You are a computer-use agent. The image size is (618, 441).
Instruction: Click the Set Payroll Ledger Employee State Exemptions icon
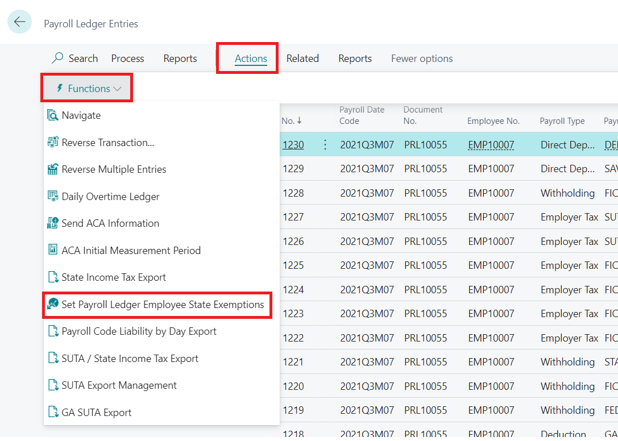pyautogui.click(x=52, y=304)
